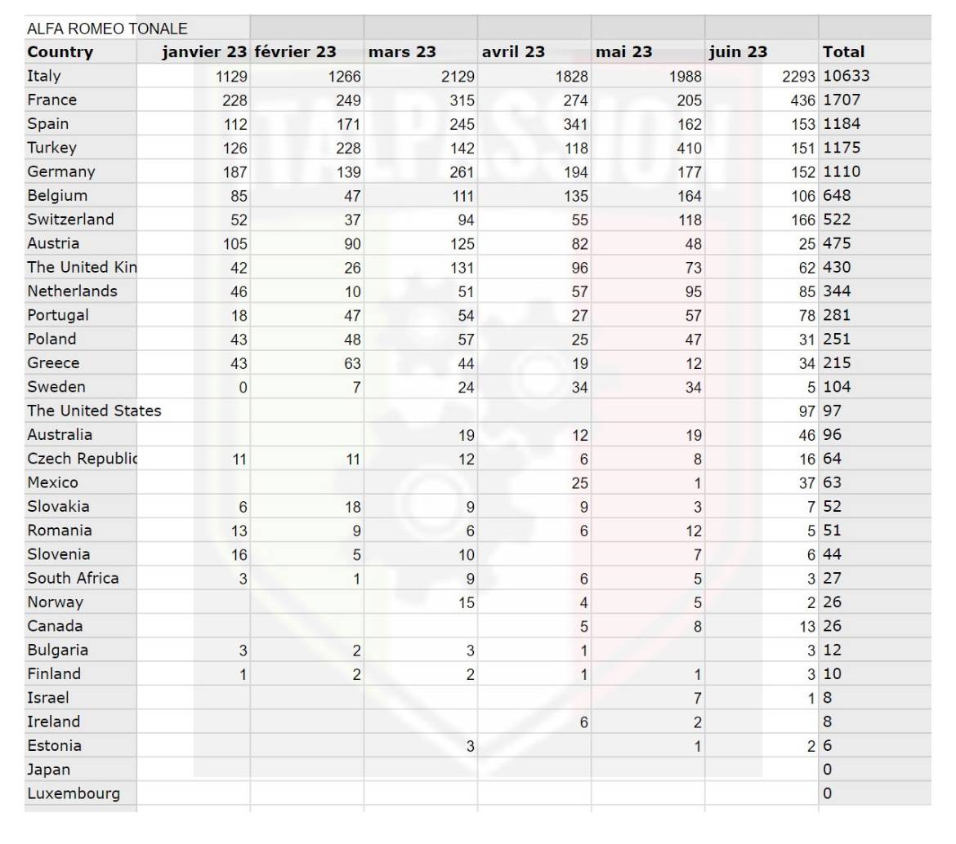Click the février 23 header cell
Screen dimensions: 956x844
pyautogui.click(x=306, y=51)
